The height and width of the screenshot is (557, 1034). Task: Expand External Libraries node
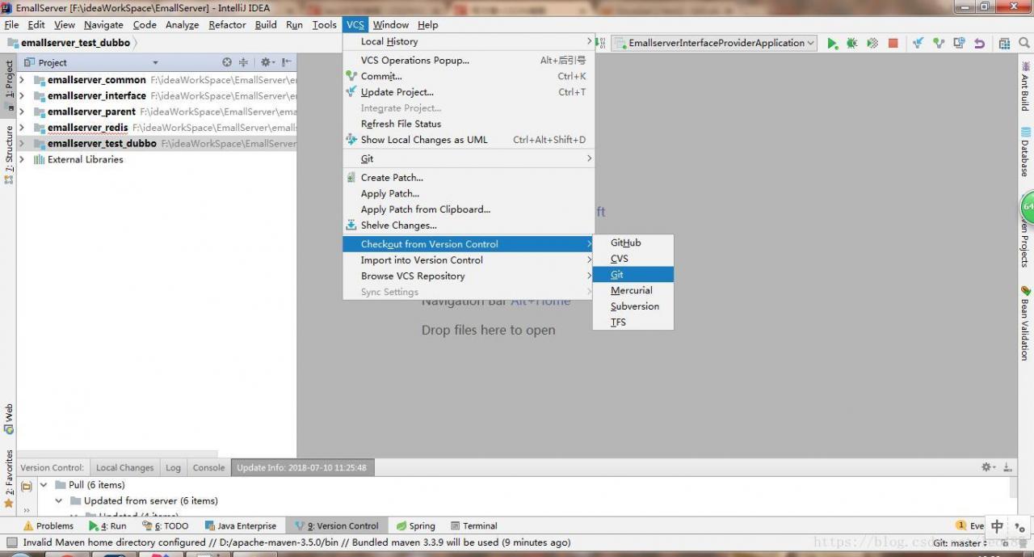coord(22,159)
